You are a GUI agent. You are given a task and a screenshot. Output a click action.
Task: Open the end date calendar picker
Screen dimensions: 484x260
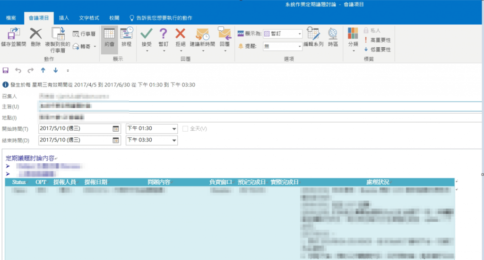tap(116, 140)
